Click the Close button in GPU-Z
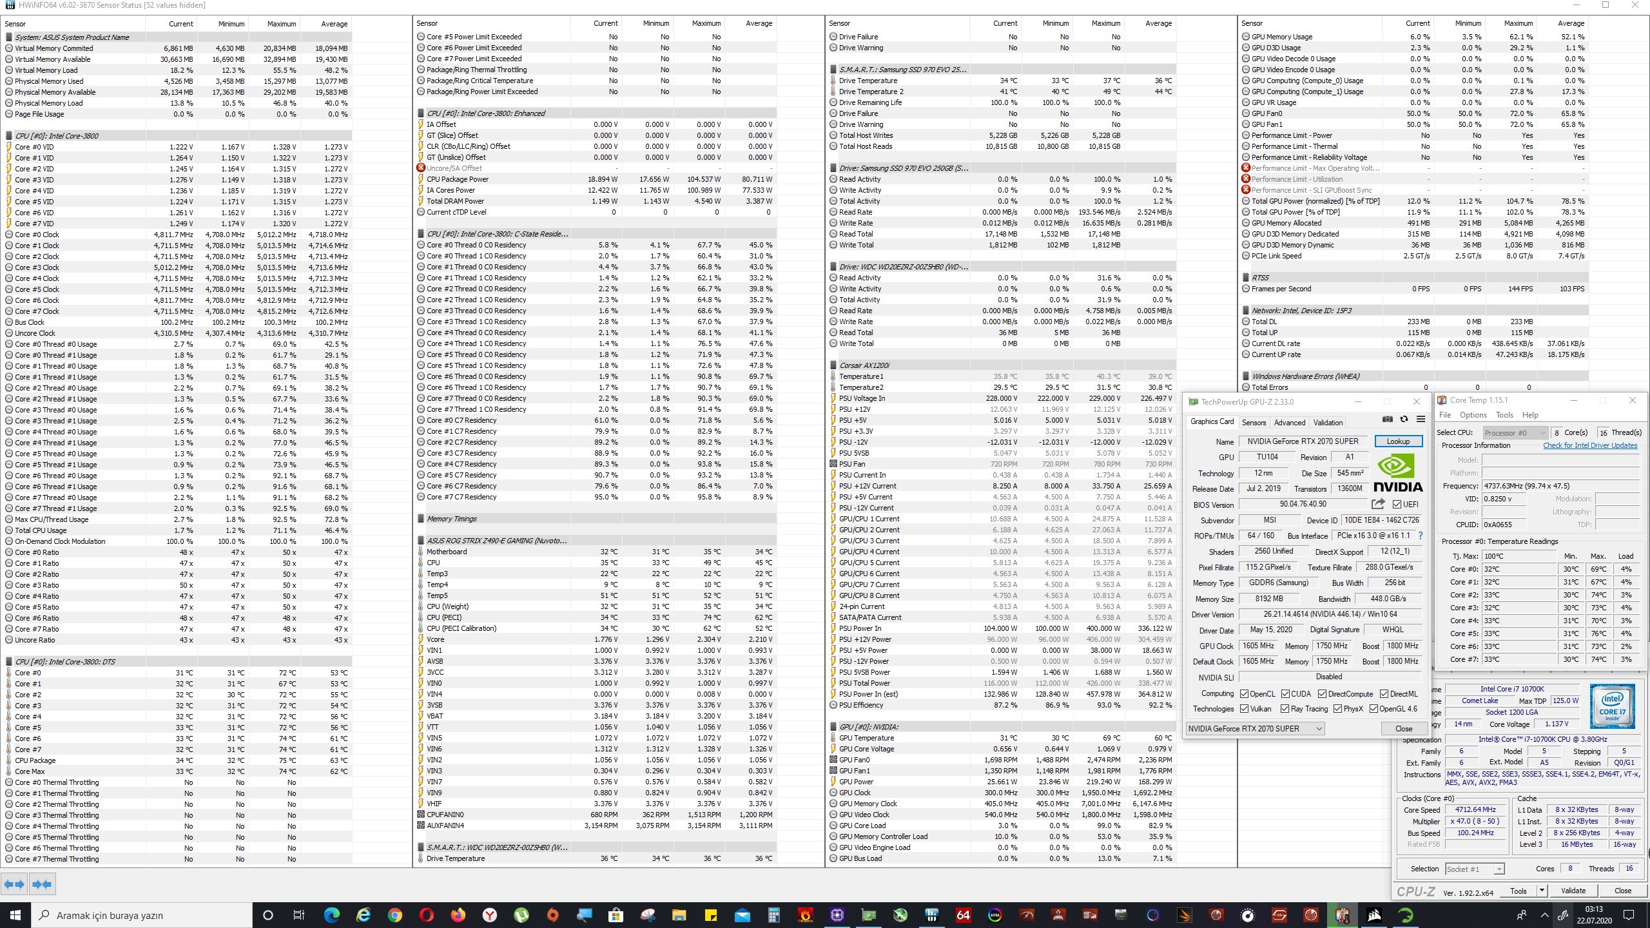Image resolution: width=1650 pixels, height=928 pixels. [1403, 728]
